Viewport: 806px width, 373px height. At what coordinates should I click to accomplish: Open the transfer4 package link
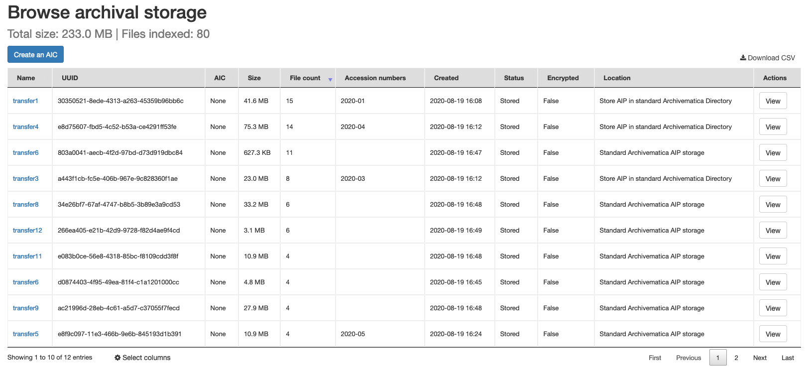click(25, 126)
